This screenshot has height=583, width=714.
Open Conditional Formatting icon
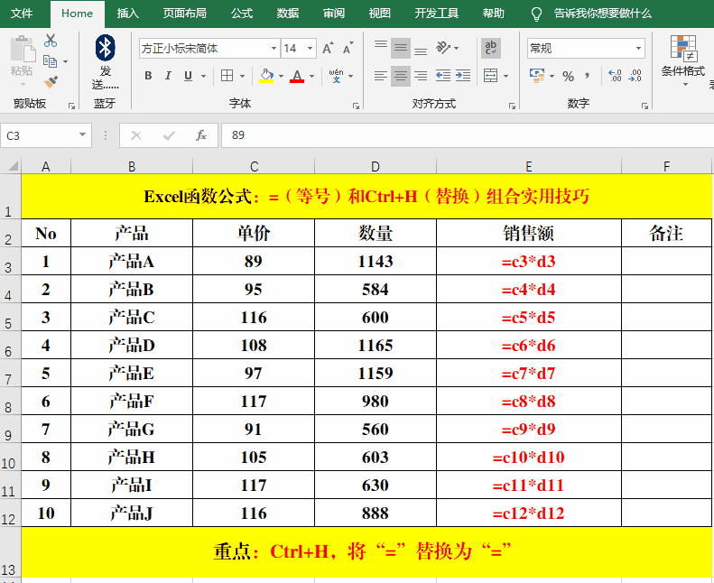pyautogui.click(x=683, y=48)
